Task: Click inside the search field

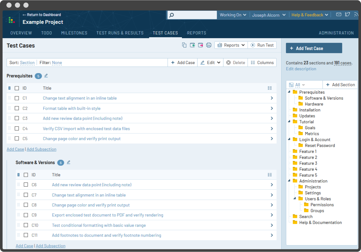Action: [x=193, y=15]
